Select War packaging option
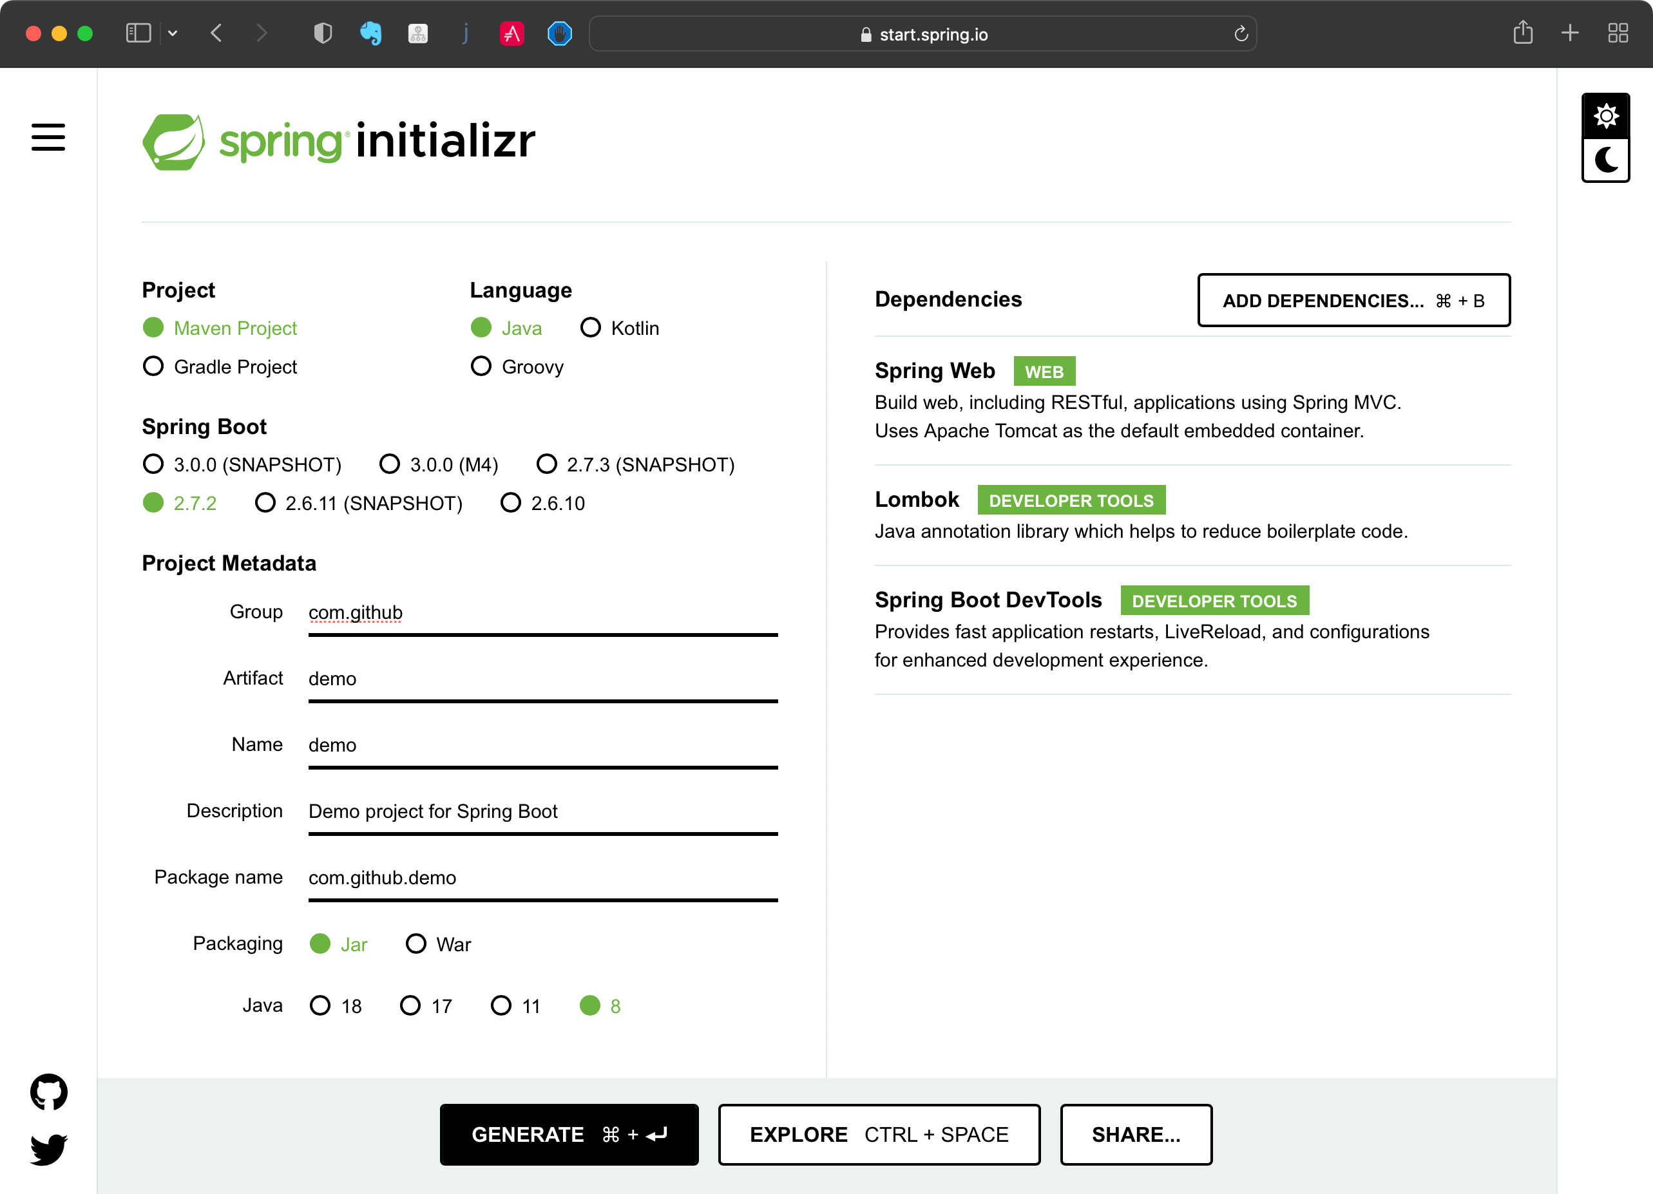1653x1194 pixels. (x=416, y=943)
